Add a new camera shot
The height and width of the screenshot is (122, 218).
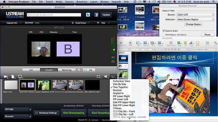(6, 77)
